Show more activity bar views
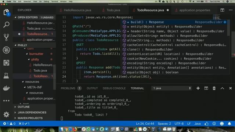The image size is (235, 132). point(6,100)
